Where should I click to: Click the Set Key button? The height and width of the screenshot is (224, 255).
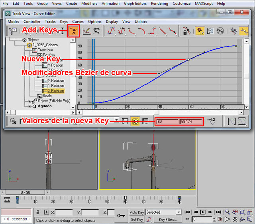pos(137,219)
